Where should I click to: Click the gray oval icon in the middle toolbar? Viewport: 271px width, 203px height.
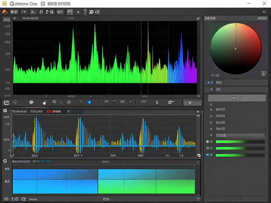(x=31, y=102)
